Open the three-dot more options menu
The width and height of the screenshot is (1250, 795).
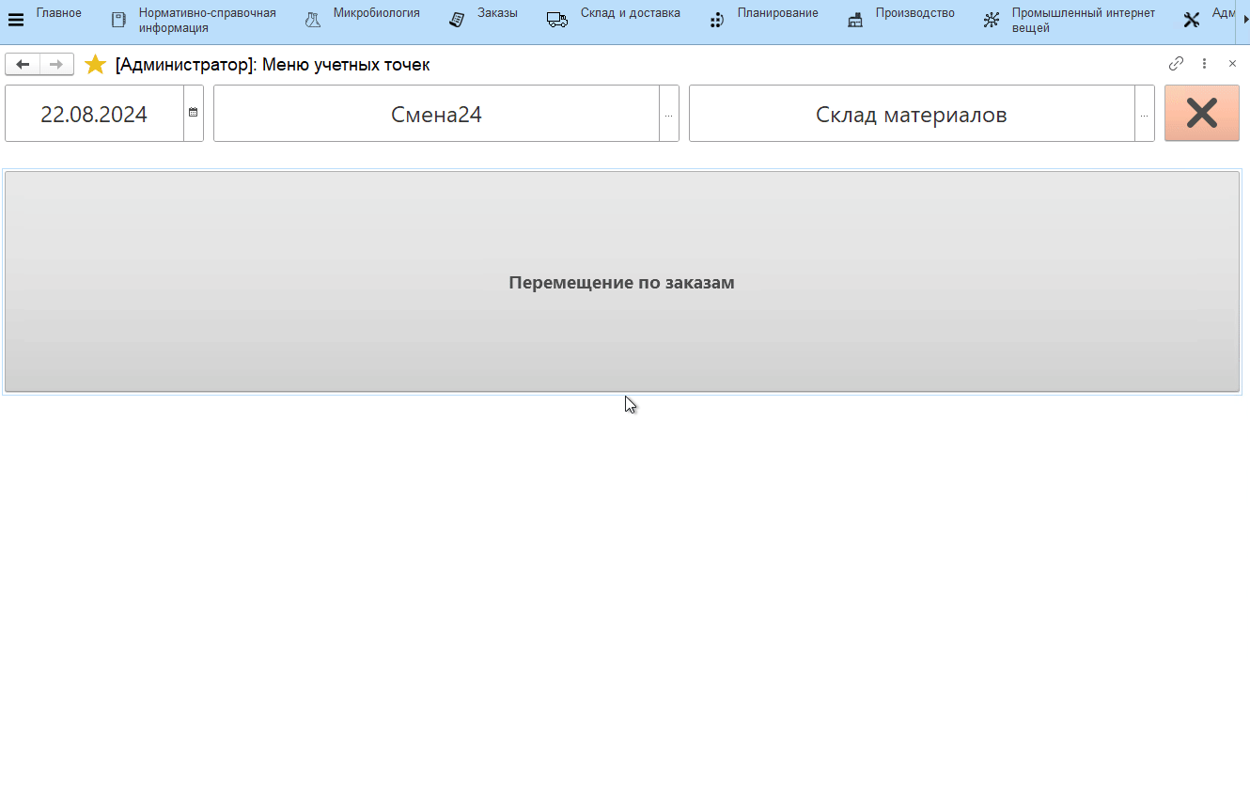coord(1204,64)
